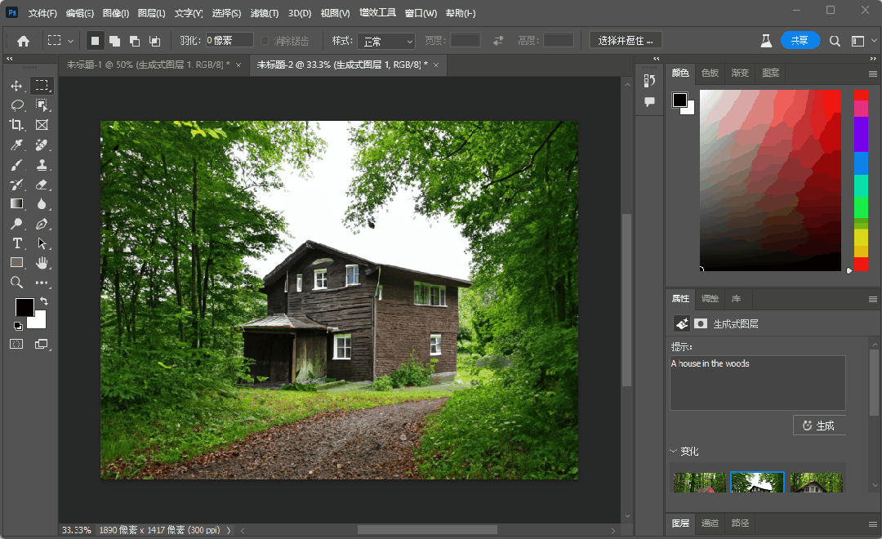882x539 pixels.
Task: Activate the Eraser tool
Action: tap(42, 185)
